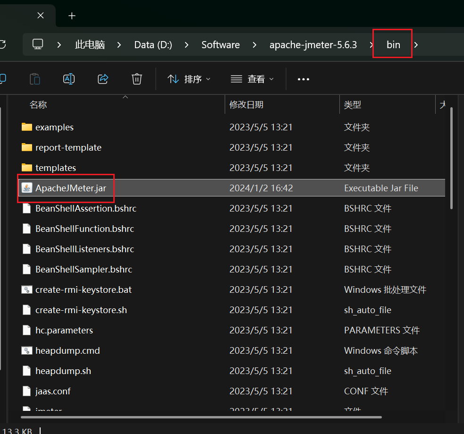The width and height of the screenshot is (464, 434).
Task: Click the PARAMETERS 文件 type cell
Action: [382, 331]
